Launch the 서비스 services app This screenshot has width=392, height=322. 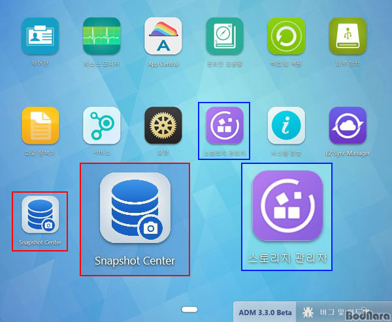102,125
